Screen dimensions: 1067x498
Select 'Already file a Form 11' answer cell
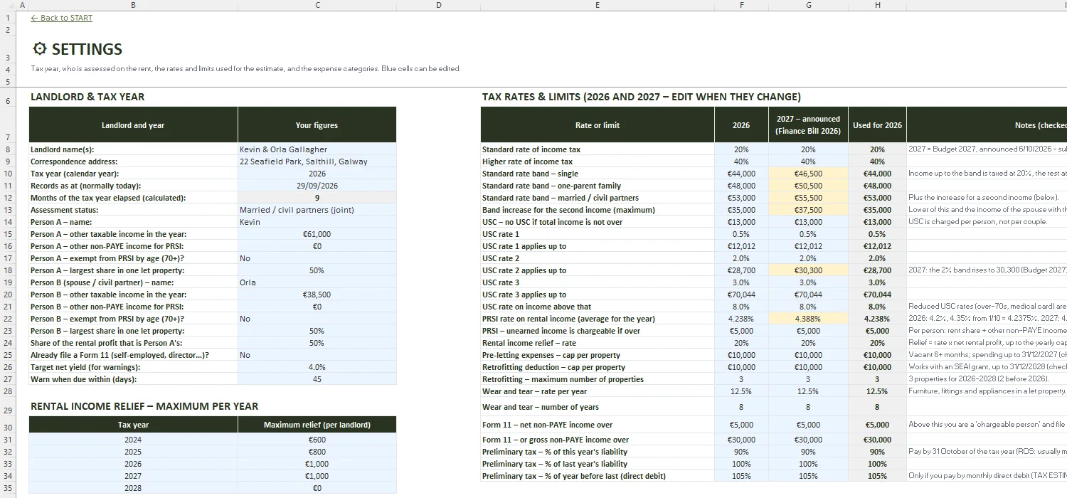pyautogui.click(x=317, y=355)
